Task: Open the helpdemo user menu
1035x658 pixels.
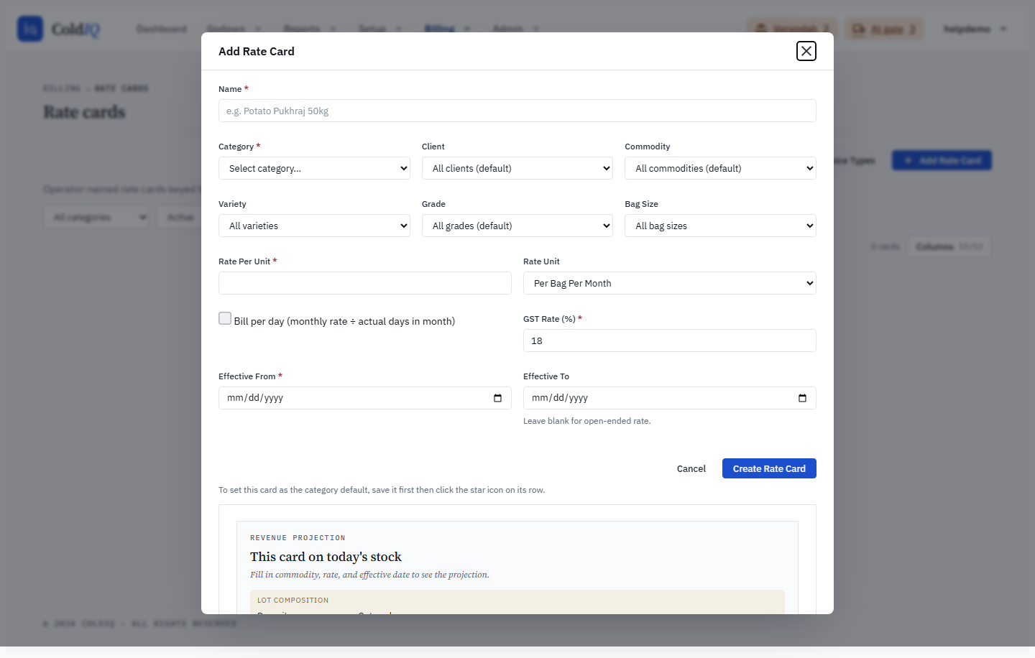Action: point(975,29)
